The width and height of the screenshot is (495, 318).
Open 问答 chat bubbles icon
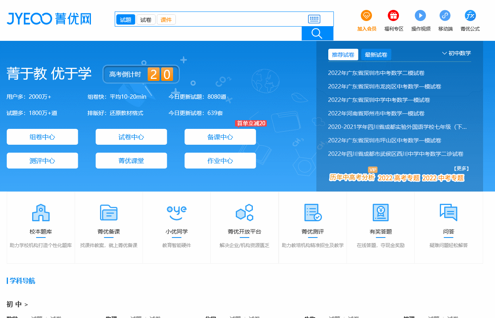[449, 213]
